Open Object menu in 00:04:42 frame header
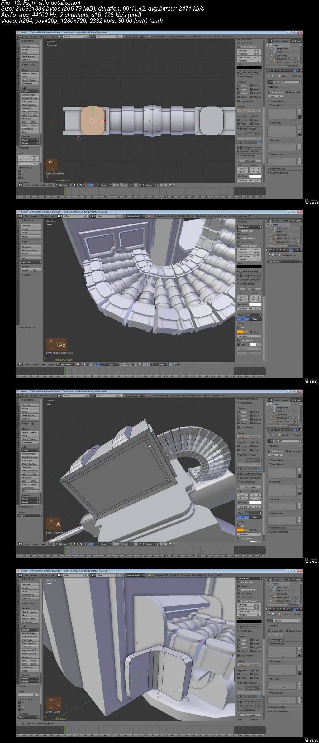The width and height of the screenshot is (319, 743). coord(50,364)
